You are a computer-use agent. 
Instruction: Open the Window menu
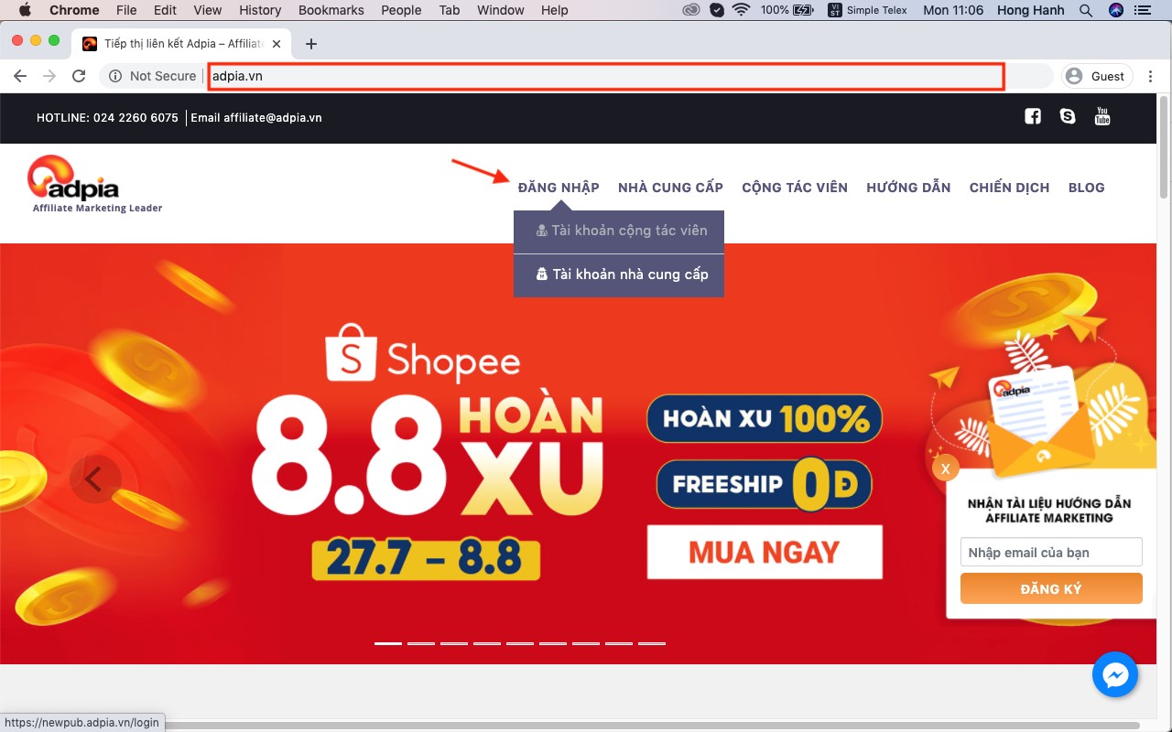click(x=501, y=10)
